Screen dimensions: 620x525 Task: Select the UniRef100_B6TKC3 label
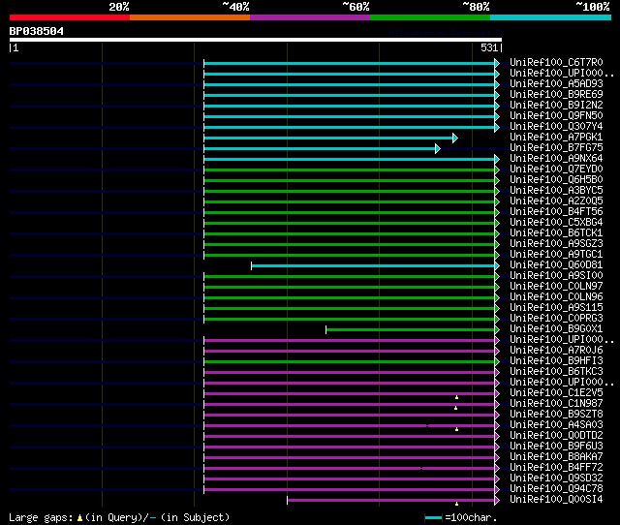coord(556,372)
